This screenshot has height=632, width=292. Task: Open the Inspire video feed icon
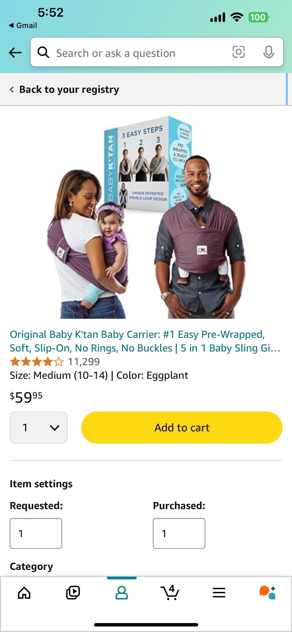click(73, 593)
